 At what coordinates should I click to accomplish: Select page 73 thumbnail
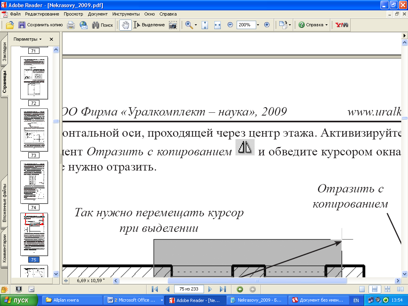(34, 130)
